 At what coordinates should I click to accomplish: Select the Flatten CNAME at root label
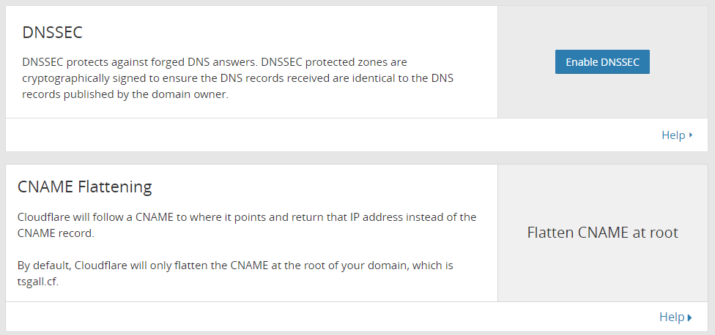(602, 233)
